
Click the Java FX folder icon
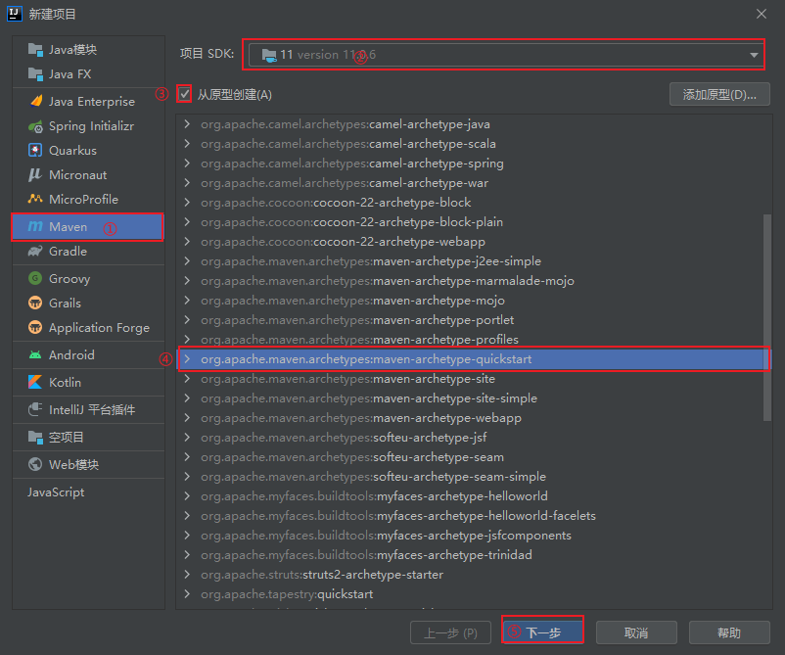pos(35,74)
